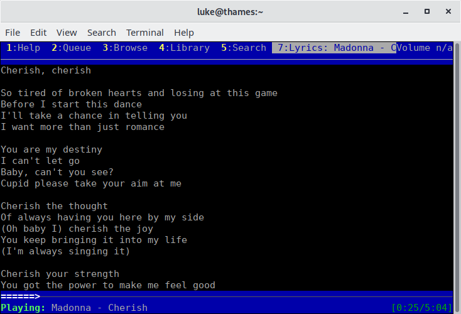Click line 'Of always having you here'
The height and width of the screenshot is (314, 461).
tap(102, 217)
